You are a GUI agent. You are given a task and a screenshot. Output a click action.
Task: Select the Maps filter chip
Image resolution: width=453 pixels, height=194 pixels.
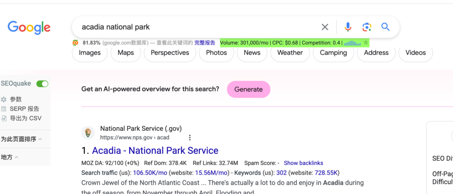click(x=126, y=53)
